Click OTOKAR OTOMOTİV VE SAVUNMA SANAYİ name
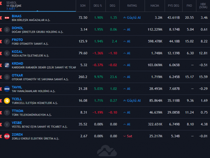210x158 pixels. pyautogui.click(x=40, y=79)
